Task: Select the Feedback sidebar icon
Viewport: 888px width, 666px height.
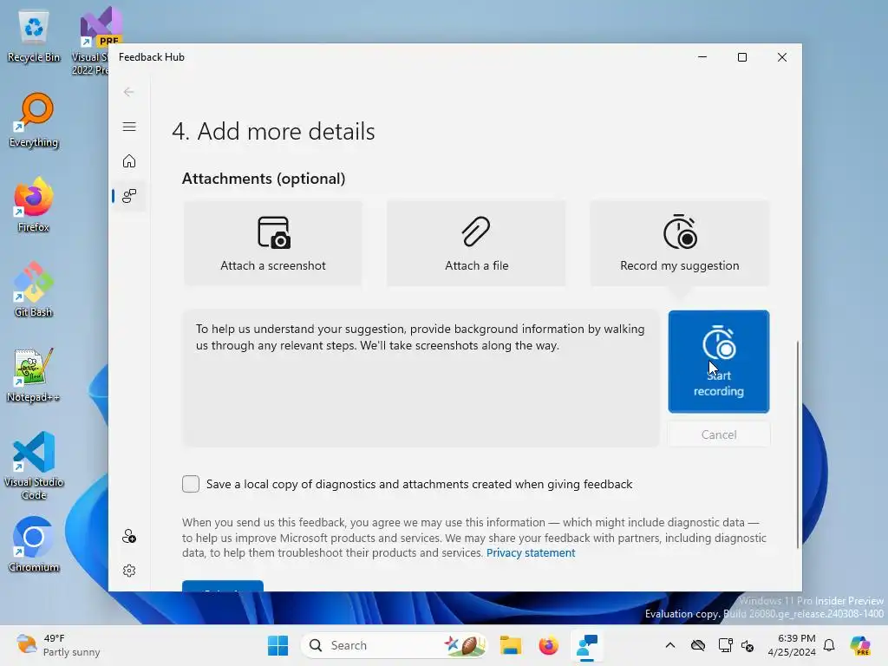Action: [x=129, y=196]
